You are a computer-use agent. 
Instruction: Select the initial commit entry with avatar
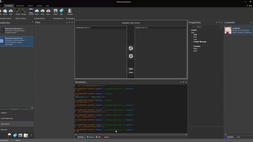point(238,30)
